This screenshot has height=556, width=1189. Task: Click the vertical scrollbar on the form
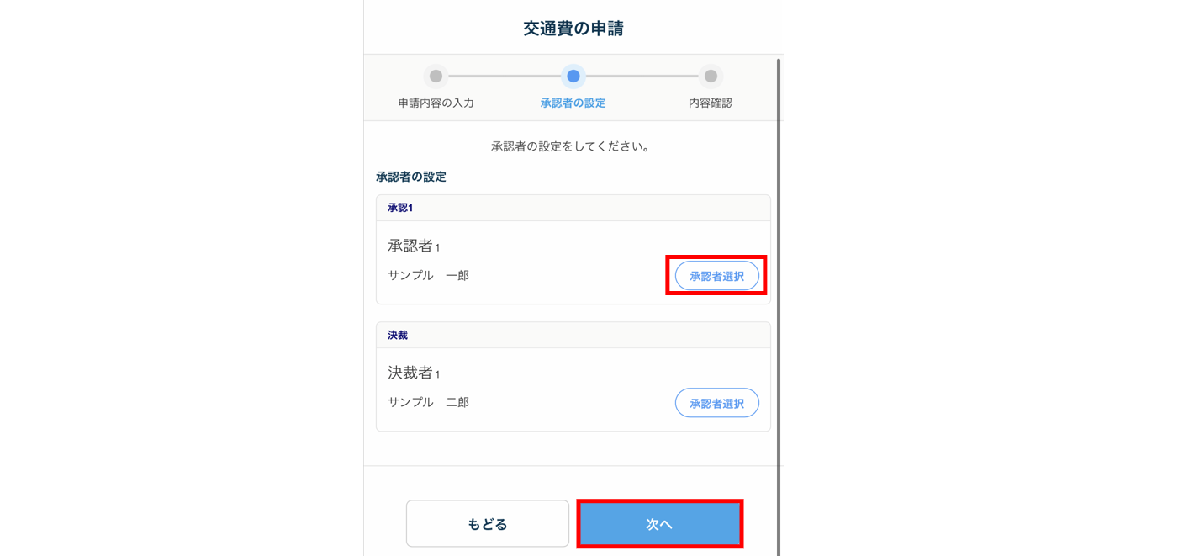coord(779,303)
